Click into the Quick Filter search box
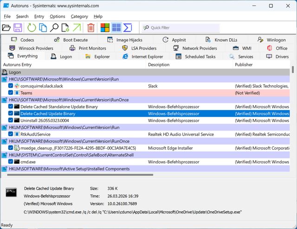 [x=181, y=28]
